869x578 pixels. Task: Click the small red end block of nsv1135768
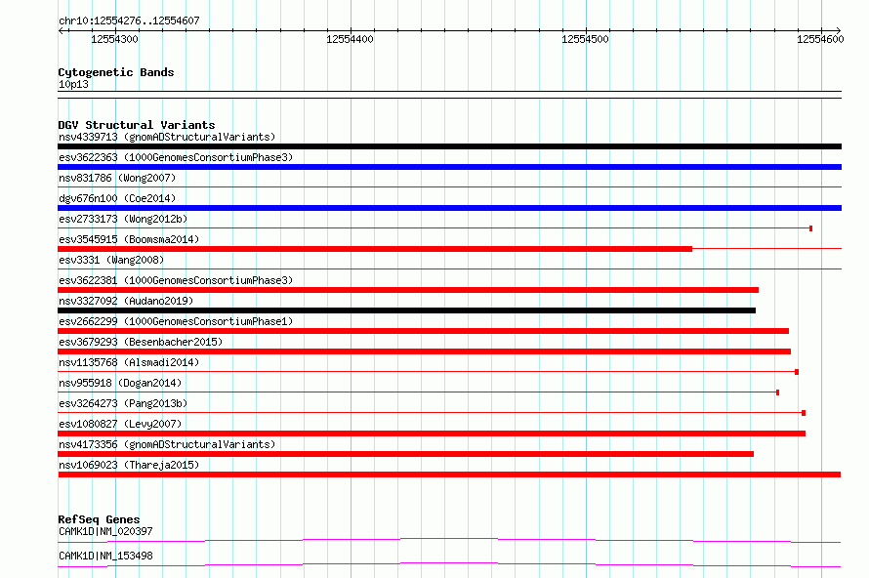point(797,372)
